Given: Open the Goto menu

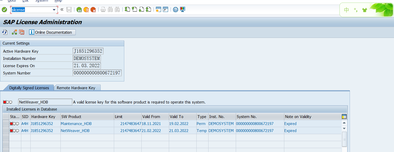Looking at the screenshot, I should (x=12, y=1).
